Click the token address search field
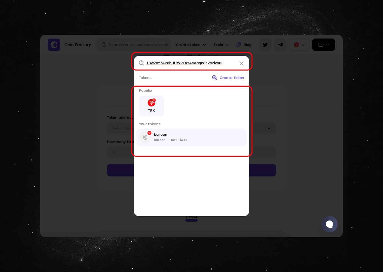Viewport: 383px width, 272px height. pos(191,63)
